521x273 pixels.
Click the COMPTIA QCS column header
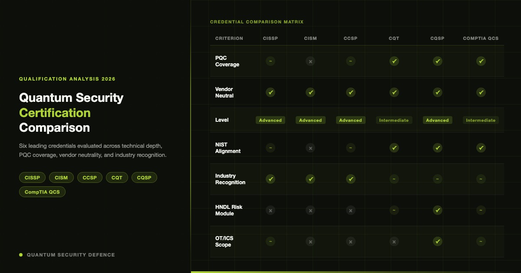[x=481, y=38]
